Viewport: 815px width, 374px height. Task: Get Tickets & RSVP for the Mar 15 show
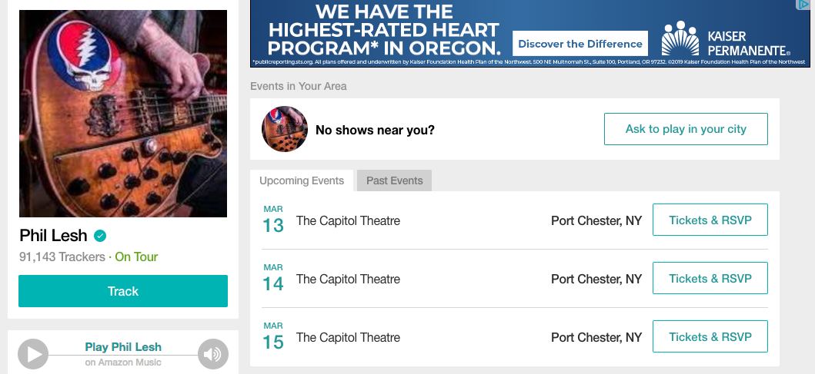[x=710, y=336]
